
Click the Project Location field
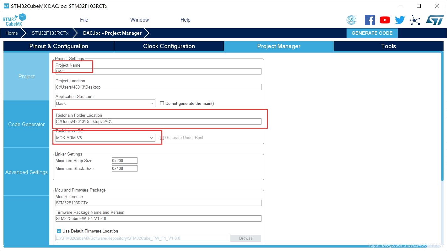click(x=159, y=87)
